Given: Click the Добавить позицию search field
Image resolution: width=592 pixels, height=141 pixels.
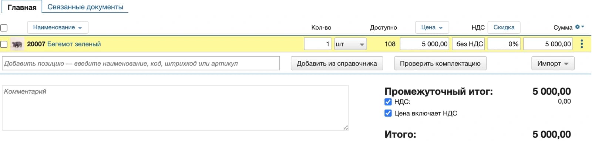Looking at the screenshot, I should [141, 63].
